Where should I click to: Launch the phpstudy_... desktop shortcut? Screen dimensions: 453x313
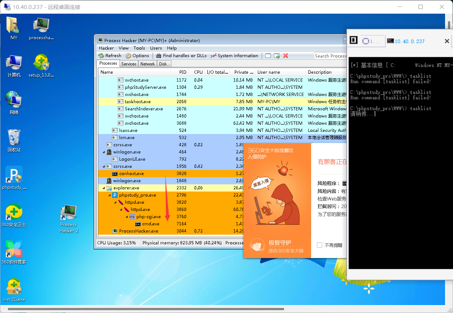click(x=14, y=178)
